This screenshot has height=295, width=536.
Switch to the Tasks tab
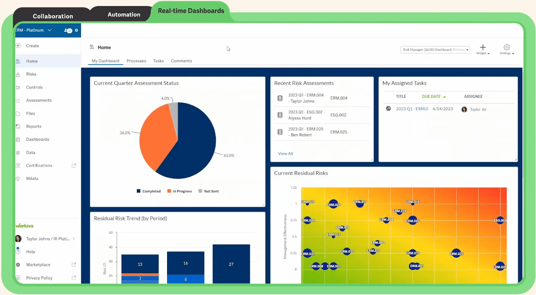pos(159,61)
